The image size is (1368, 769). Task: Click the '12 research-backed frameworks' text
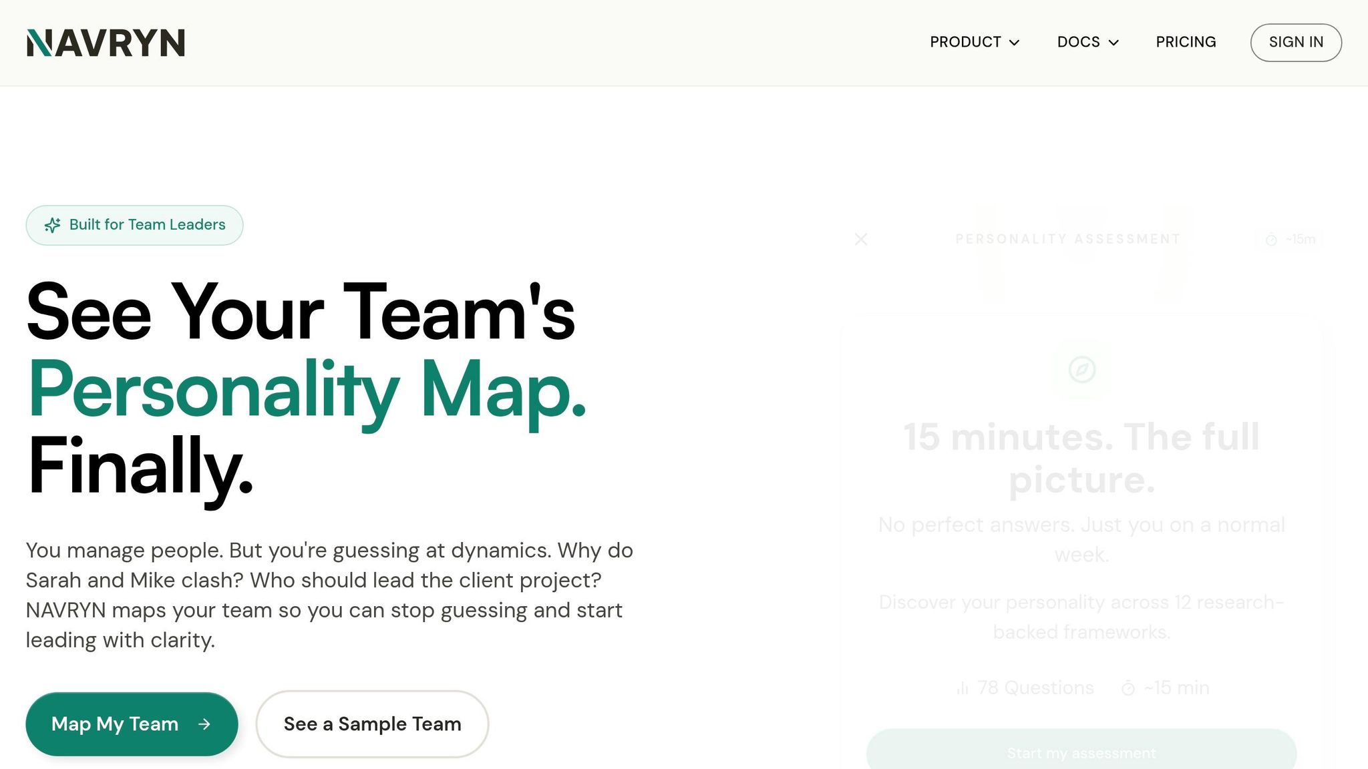(1081, 617)
